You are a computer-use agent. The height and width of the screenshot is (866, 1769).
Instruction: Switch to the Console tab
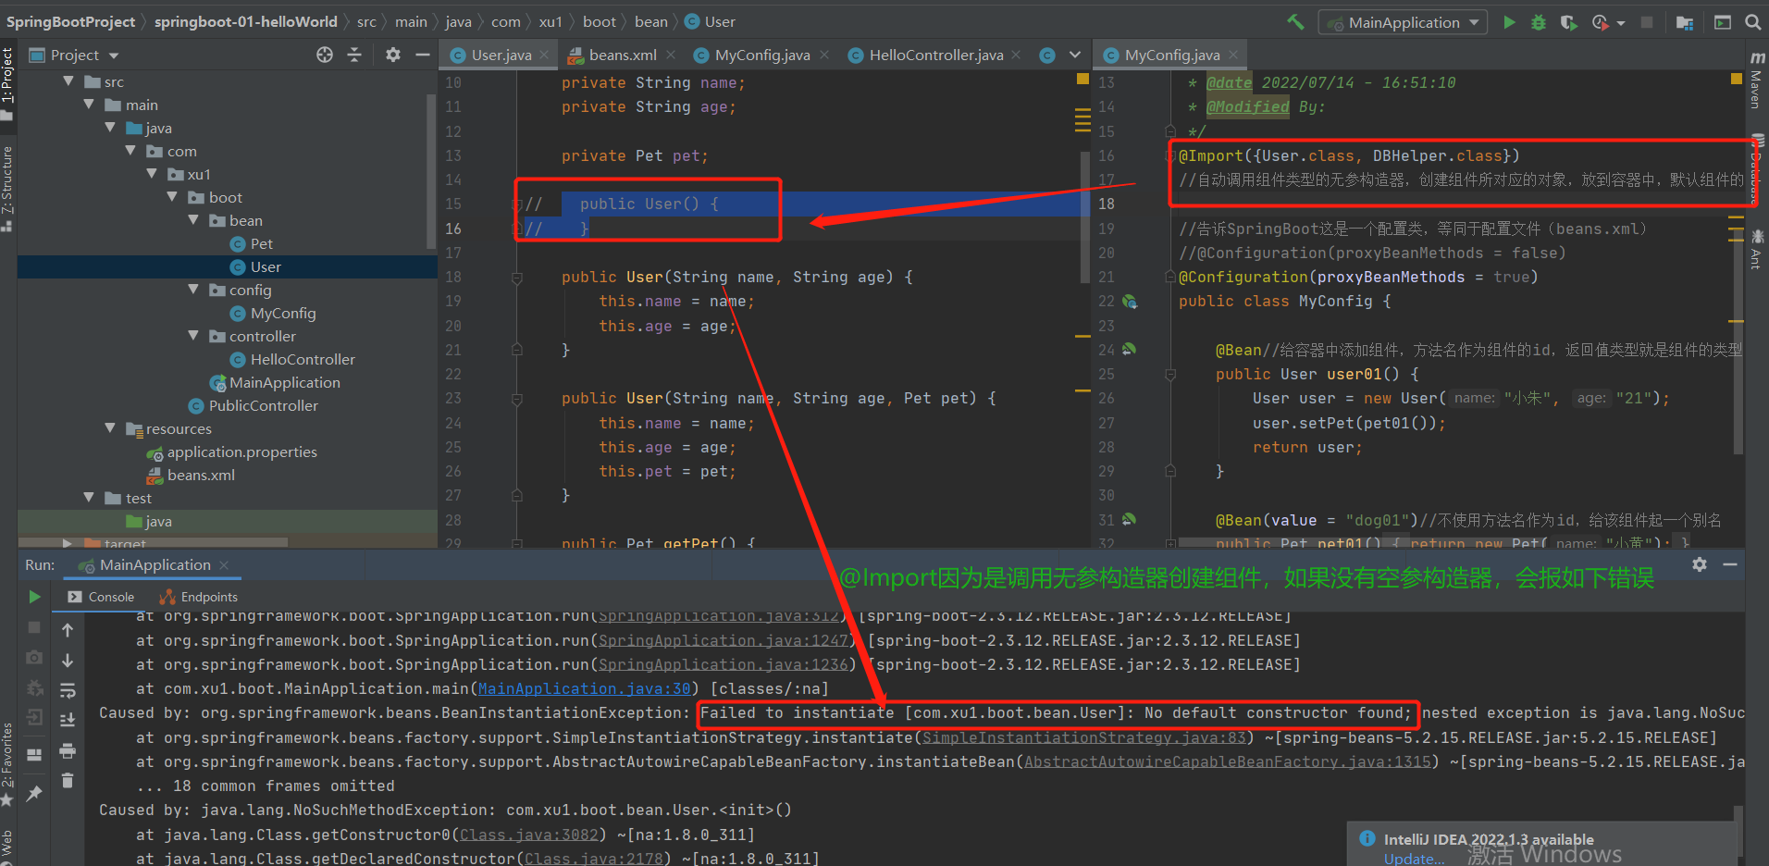pos(101,597)
